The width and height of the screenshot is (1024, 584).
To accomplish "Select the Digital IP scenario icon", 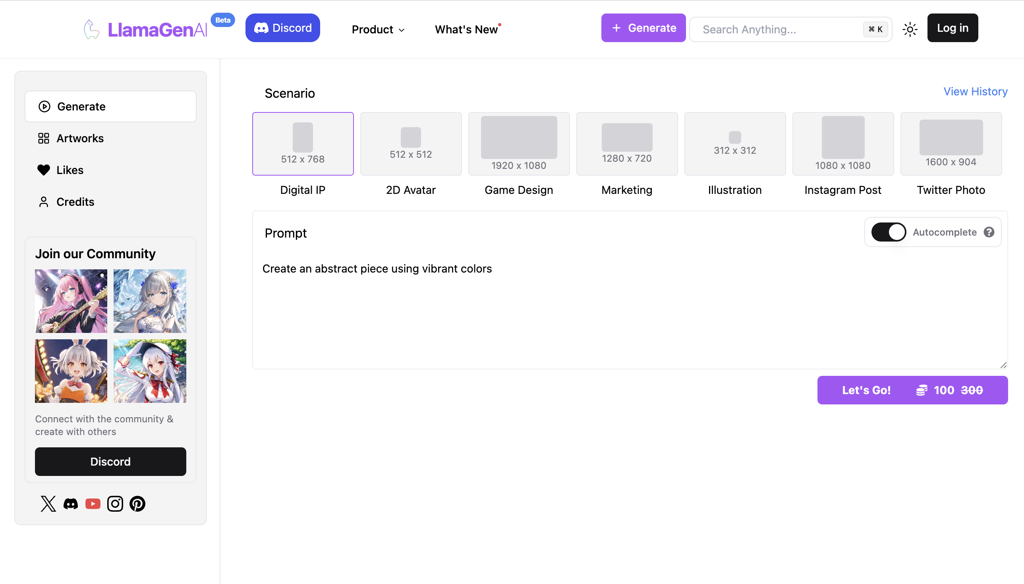I will tap(303, 143).
